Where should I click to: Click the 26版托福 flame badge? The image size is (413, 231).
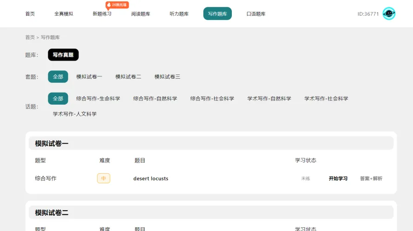click(117, 5)
